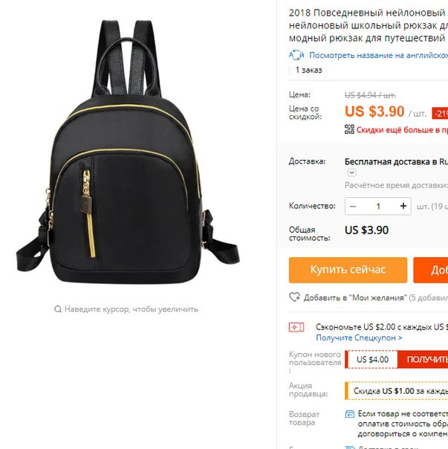Click the 'ПОЛУЧИТЬ' new user coupon button
448x449 pixels.
(x=423, y=359)
